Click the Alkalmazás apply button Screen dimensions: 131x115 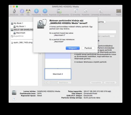coord(110,82)
